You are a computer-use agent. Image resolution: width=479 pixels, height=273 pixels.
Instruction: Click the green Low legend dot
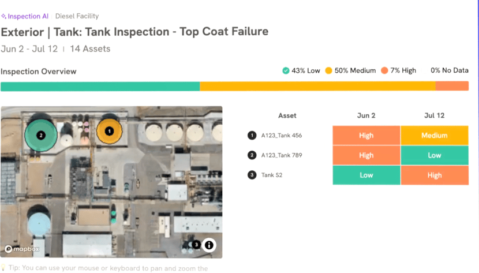[x=286, y=71]
